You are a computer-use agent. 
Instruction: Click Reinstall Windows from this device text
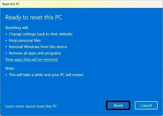click(38, 47)
